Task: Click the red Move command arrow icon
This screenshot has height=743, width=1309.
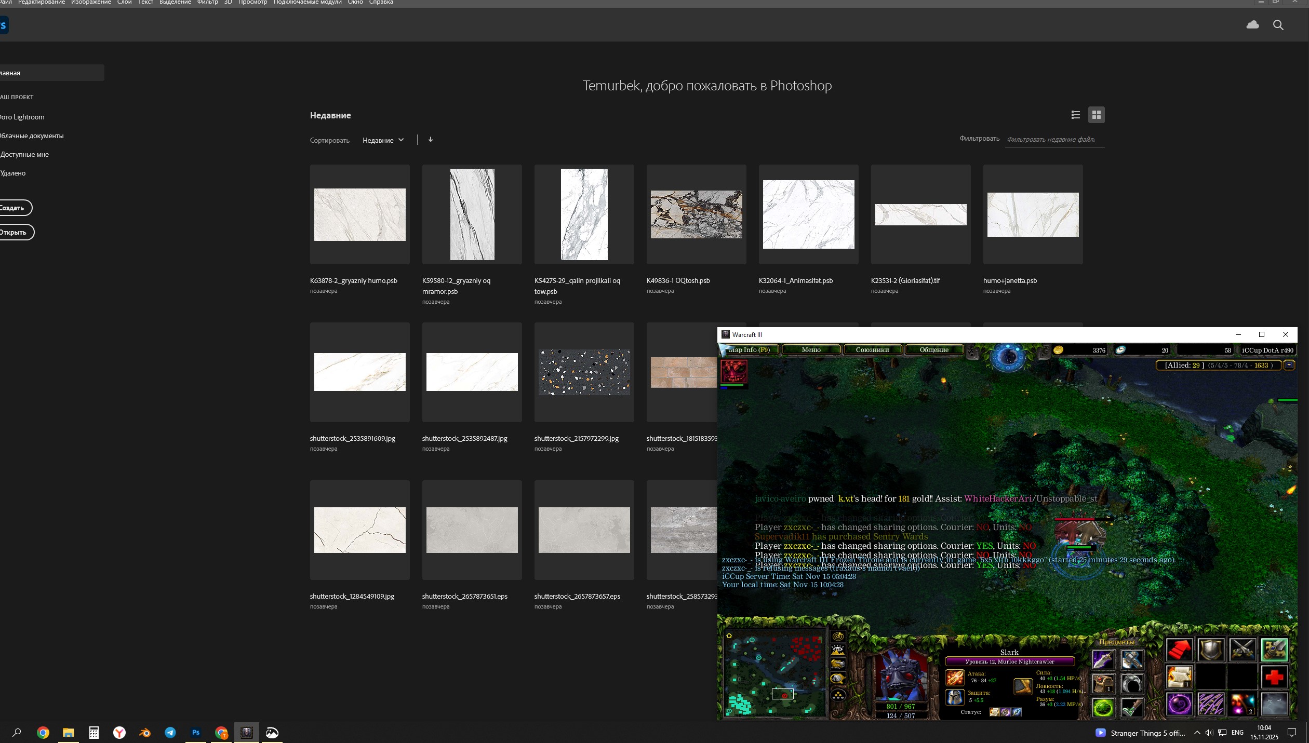Action: tap(1179, 649)
